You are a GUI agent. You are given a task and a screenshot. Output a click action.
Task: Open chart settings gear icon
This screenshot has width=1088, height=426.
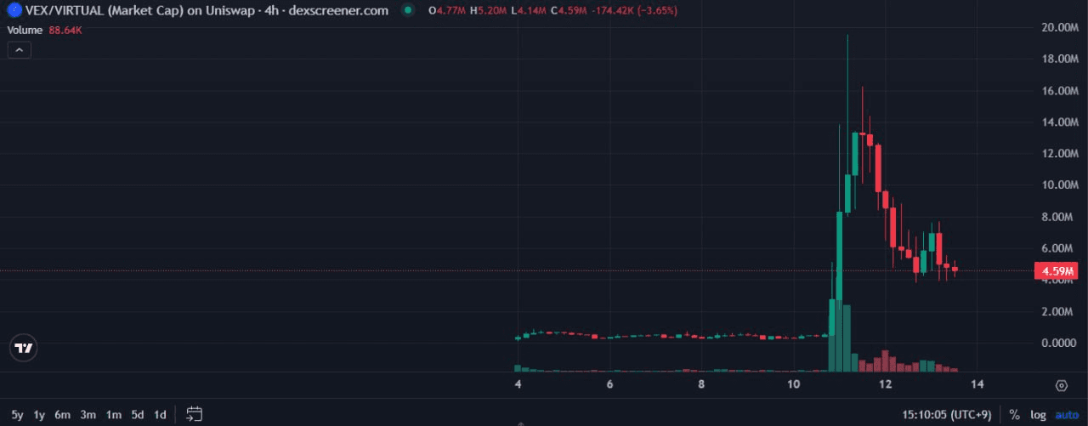click(x=1061, y=386)
